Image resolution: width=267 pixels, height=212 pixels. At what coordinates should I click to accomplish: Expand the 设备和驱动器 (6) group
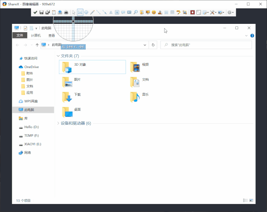tap(58, 123)
